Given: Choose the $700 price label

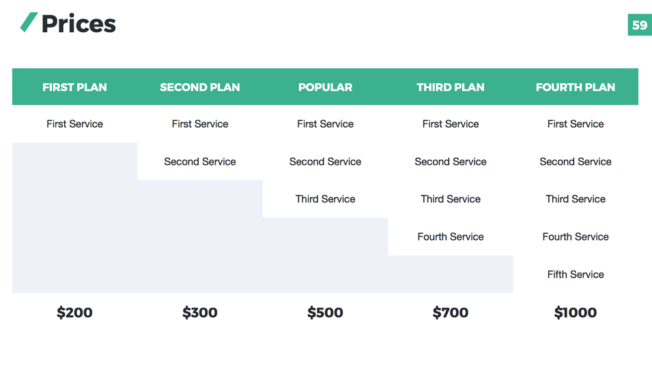Looking at the screenshot, I should (451, 313).
